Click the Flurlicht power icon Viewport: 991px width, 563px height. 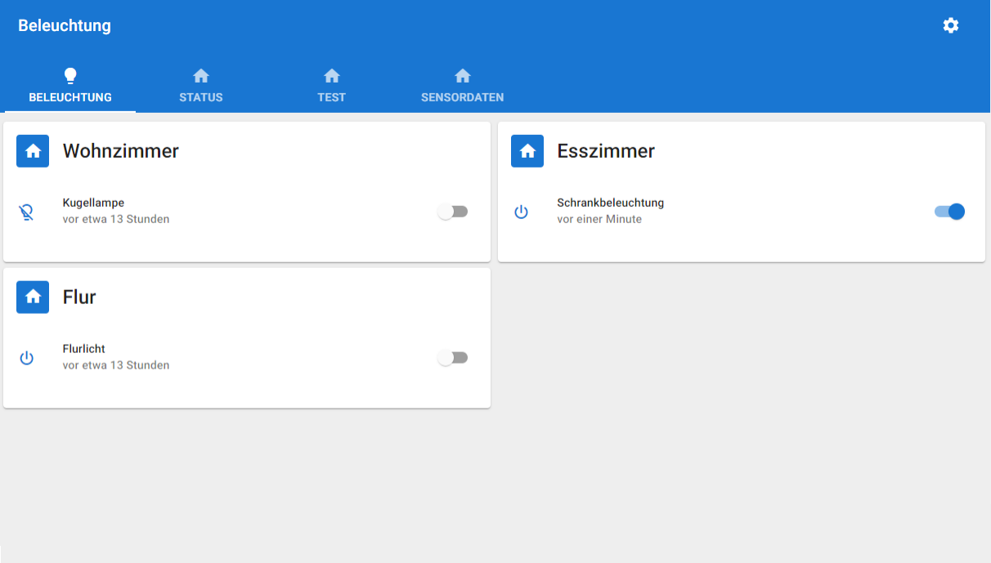click(27, 358)
